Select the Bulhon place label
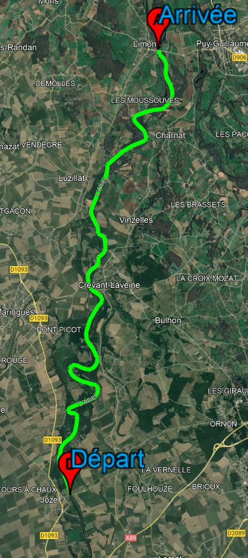Screen dimensions: 248x558 click(168, 320)
